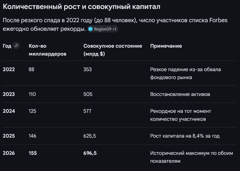The height and width of the screenshot is (171, 240).
Task: Select the bold 2026 year row label
Action: coord(9,153)
